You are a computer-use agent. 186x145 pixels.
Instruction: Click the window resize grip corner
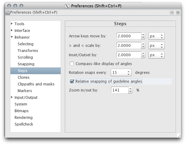pyautogui.click(x=179, y=136)
